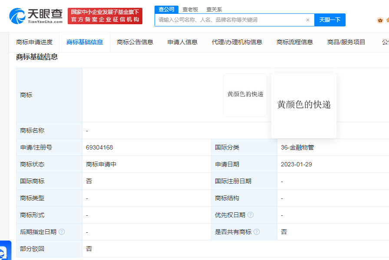Open the 商标公告信息 tab
The height and width of the screenshot is (260, 389).
pos(135,42)
